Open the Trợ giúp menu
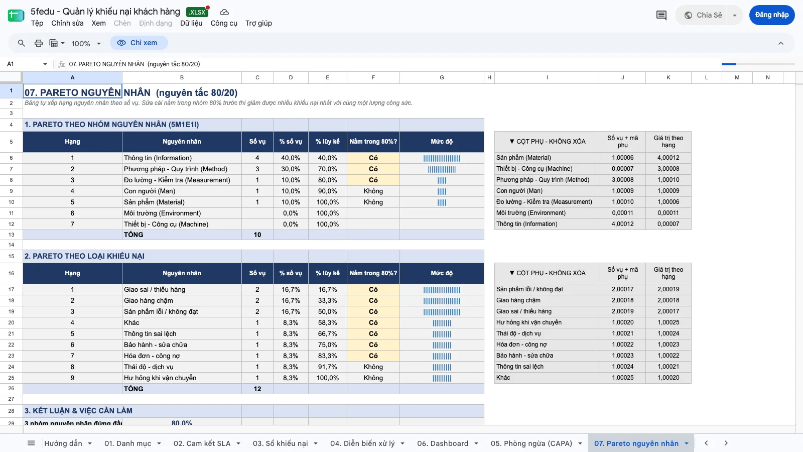 click(258, 23)
